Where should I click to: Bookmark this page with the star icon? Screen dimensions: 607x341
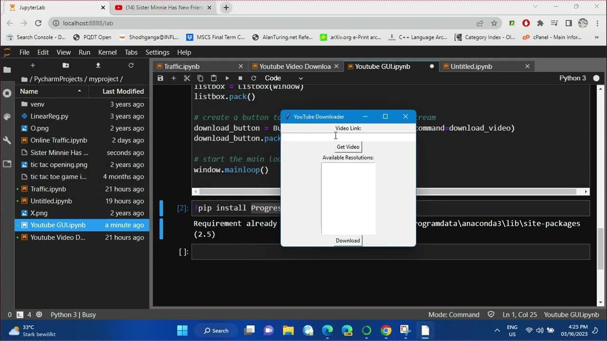[x=494, y=23]
